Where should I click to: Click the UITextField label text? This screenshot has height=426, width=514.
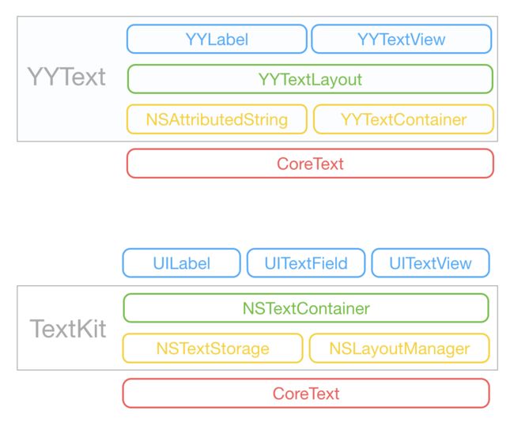pyautogui.click(x=306, y=263)
